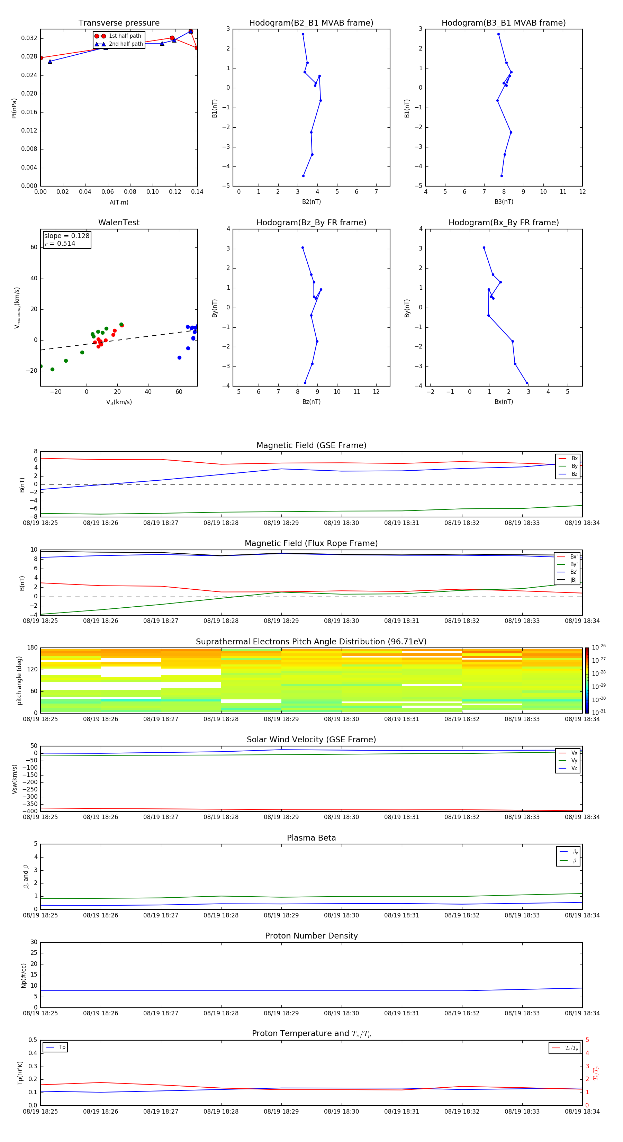The image size is (623, 1142).
Task: Click the 'slope = 0.128' annotation
Action: 67,236
